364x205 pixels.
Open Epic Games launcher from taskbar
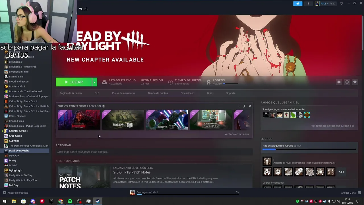point(51,201)
